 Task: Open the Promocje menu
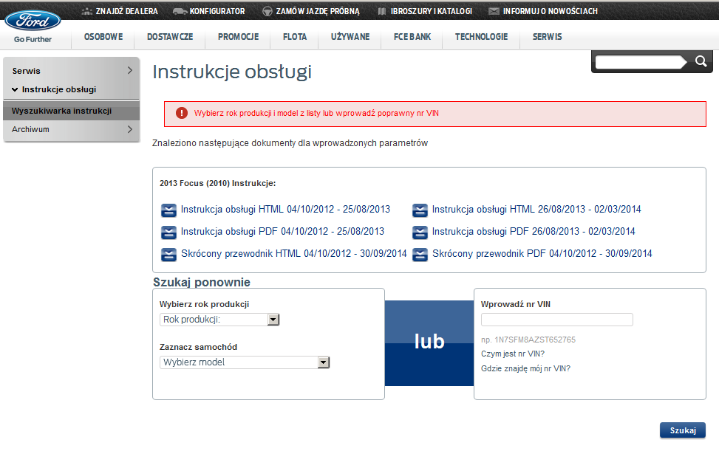pyautogui.click(x=239, y=37)
